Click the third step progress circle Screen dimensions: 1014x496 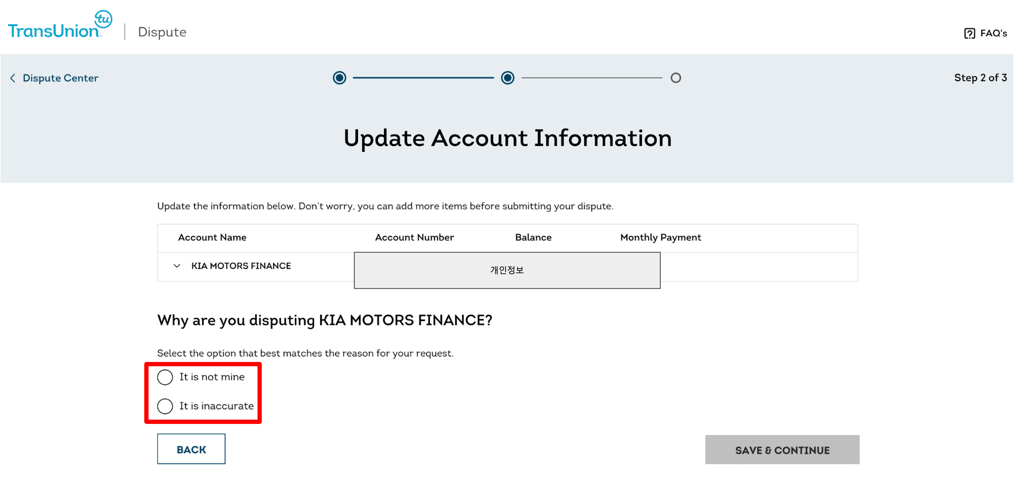click(x=675, y=78)
